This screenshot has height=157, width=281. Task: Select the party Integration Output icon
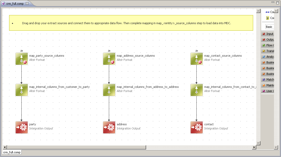(x=21, y=127)
